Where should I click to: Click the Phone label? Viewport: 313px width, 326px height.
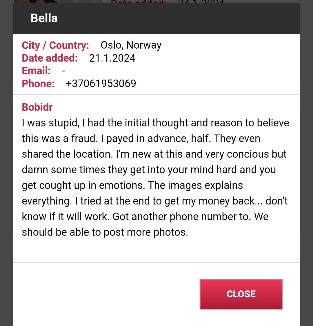(x=38, y=84)
